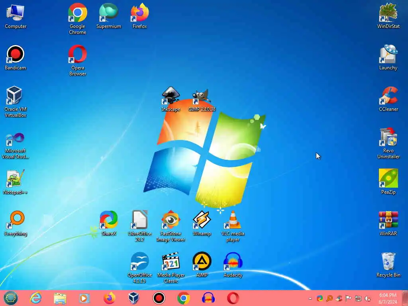Select the VLC media player desktop shortcut
408x306 pixels.
tap(233, 226)
